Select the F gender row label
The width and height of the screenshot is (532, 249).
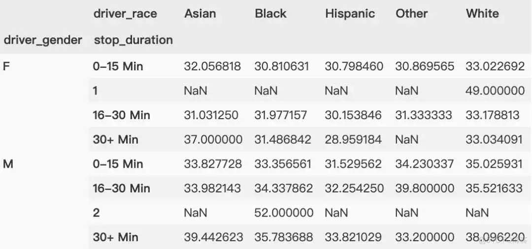6,66
